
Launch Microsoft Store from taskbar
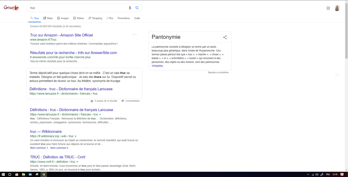17,174
